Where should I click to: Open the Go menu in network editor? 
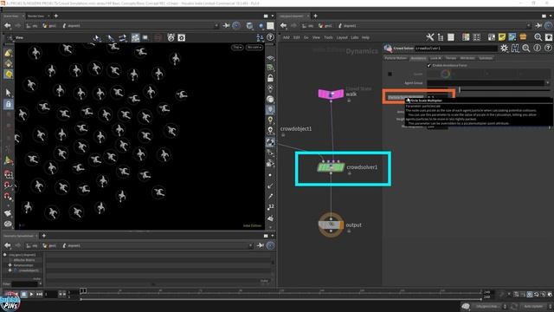(x=306, y=37)
